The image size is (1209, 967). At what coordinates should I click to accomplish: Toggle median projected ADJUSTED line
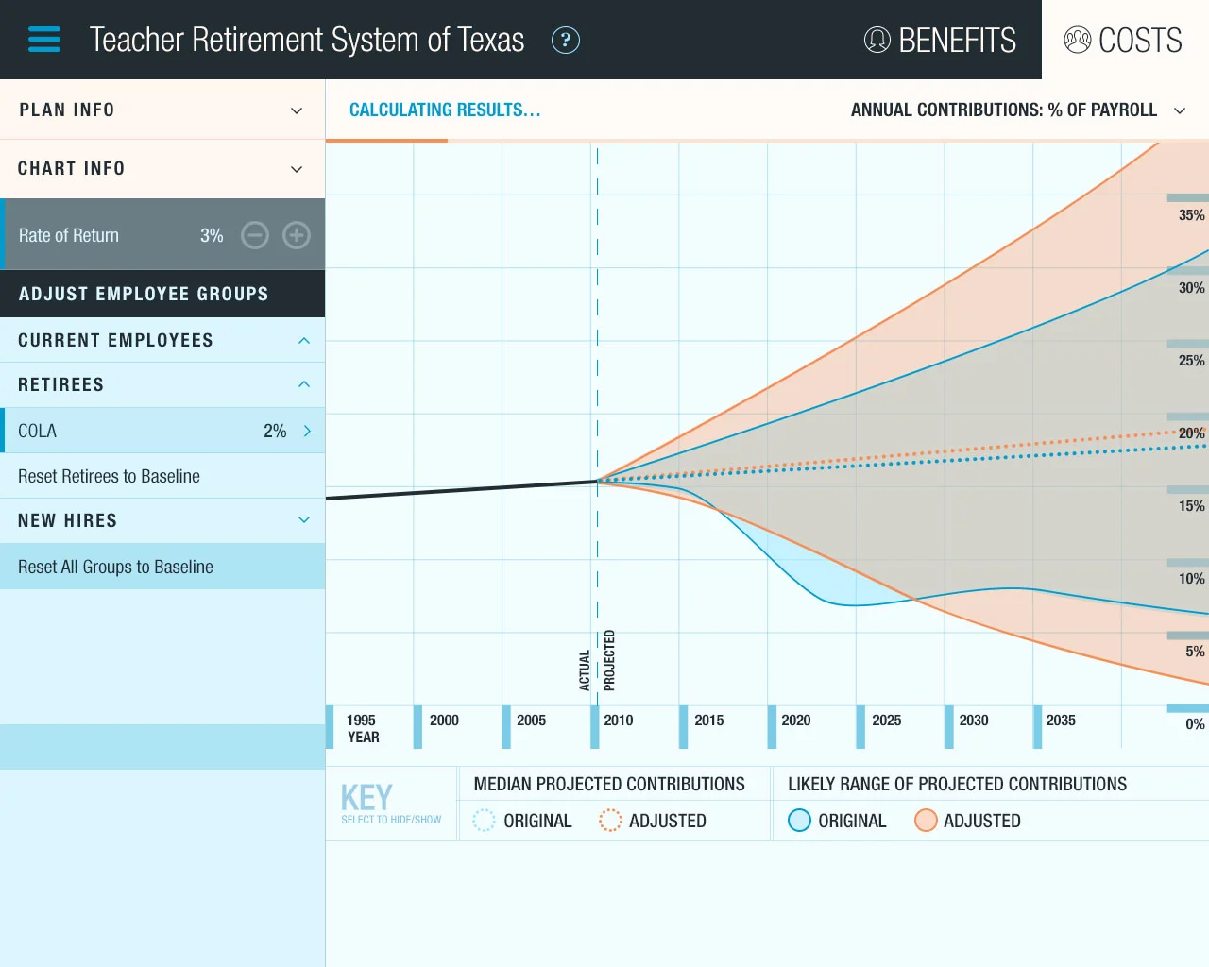(653, 821)
